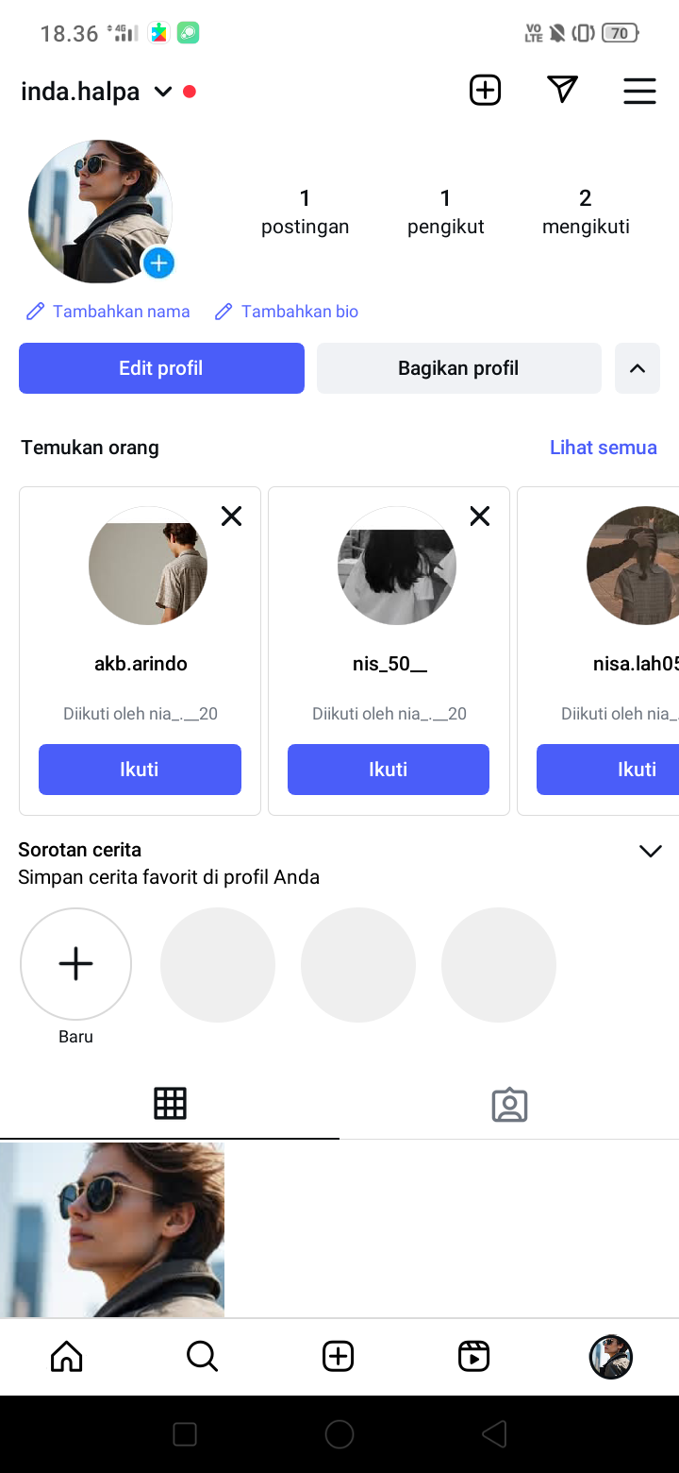Follow akb.arindo with Ikuti button

(x=140, y=770)
